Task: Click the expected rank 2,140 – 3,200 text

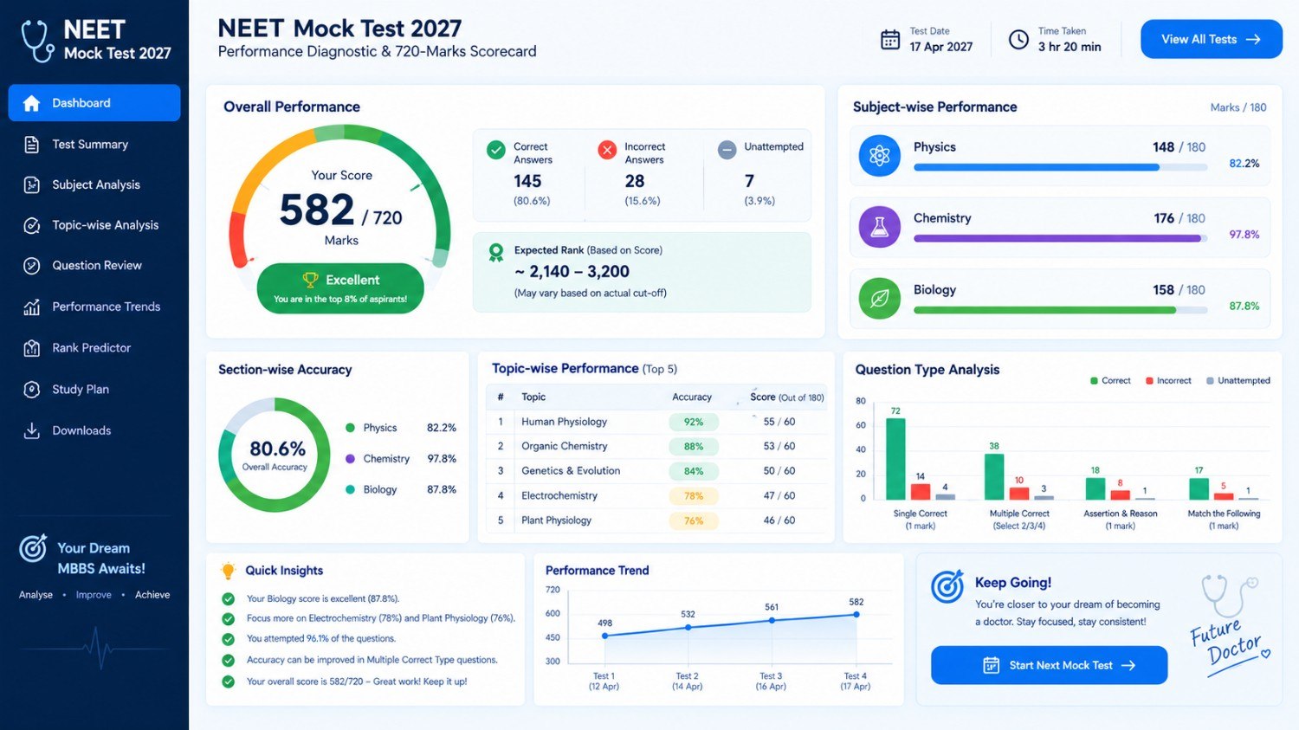Action: (x=572, y=272)
